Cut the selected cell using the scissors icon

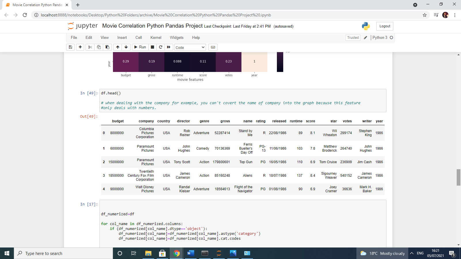[x=90, y=47]
